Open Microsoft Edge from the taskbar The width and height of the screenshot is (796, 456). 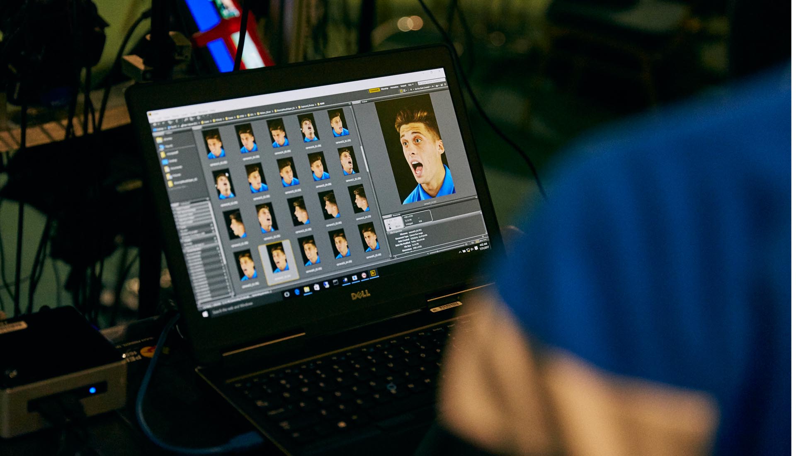click(297, 292)
